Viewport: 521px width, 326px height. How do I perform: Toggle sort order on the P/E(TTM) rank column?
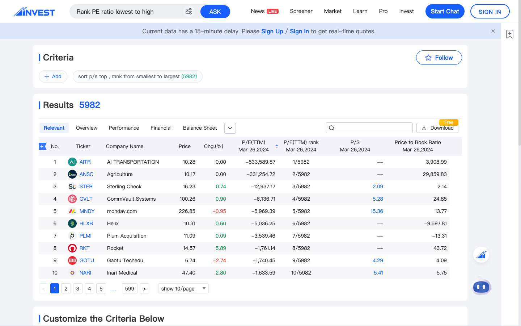pos(277,146)
